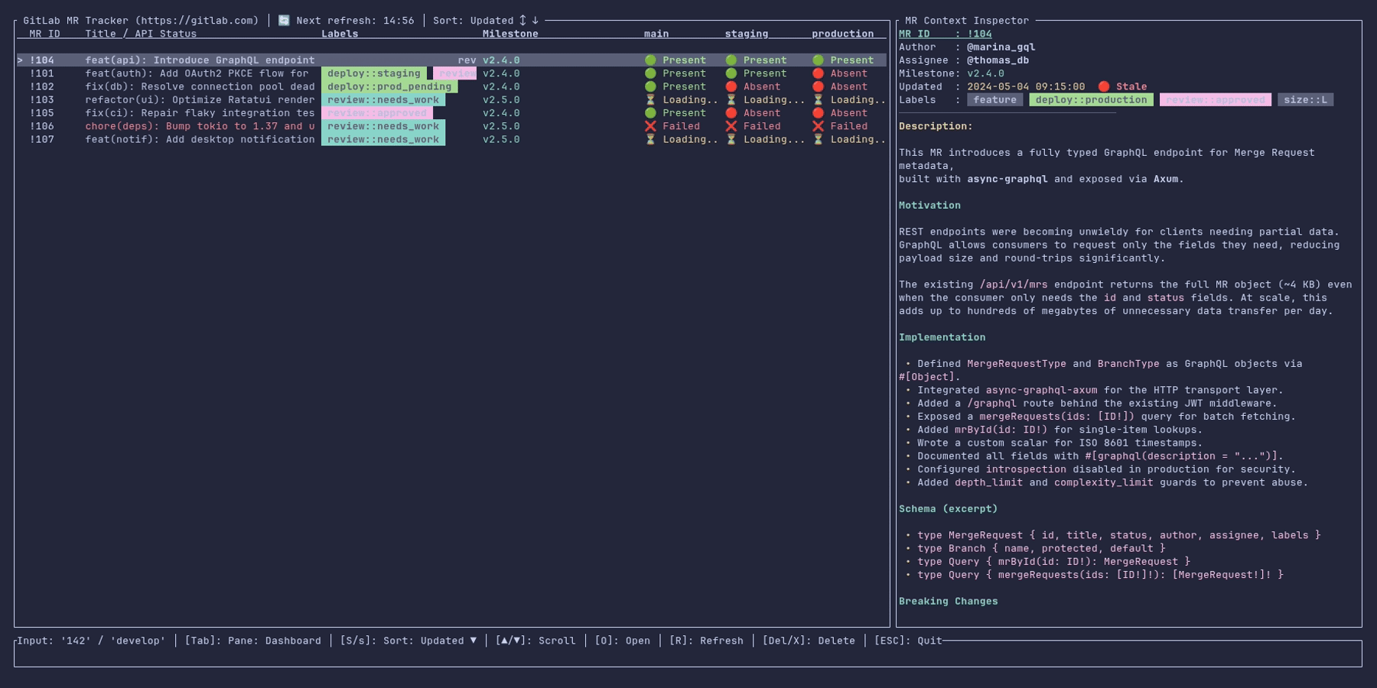Select row !107 feat(notif): Add desktop notification

pos(451,139)
